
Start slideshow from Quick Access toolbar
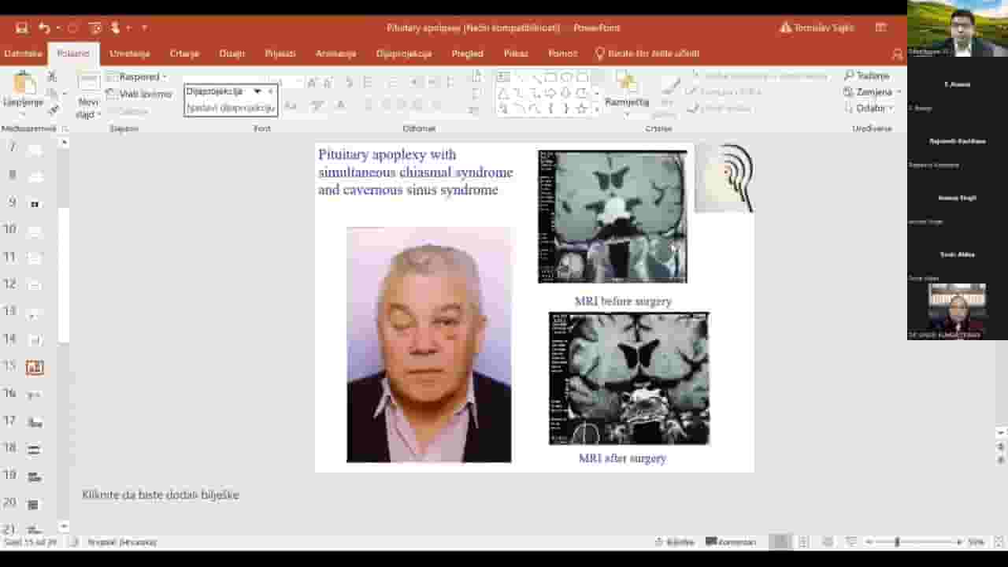(x=95, y=28)
